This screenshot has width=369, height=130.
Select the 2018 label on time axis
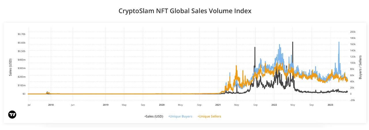pos(51,105)
